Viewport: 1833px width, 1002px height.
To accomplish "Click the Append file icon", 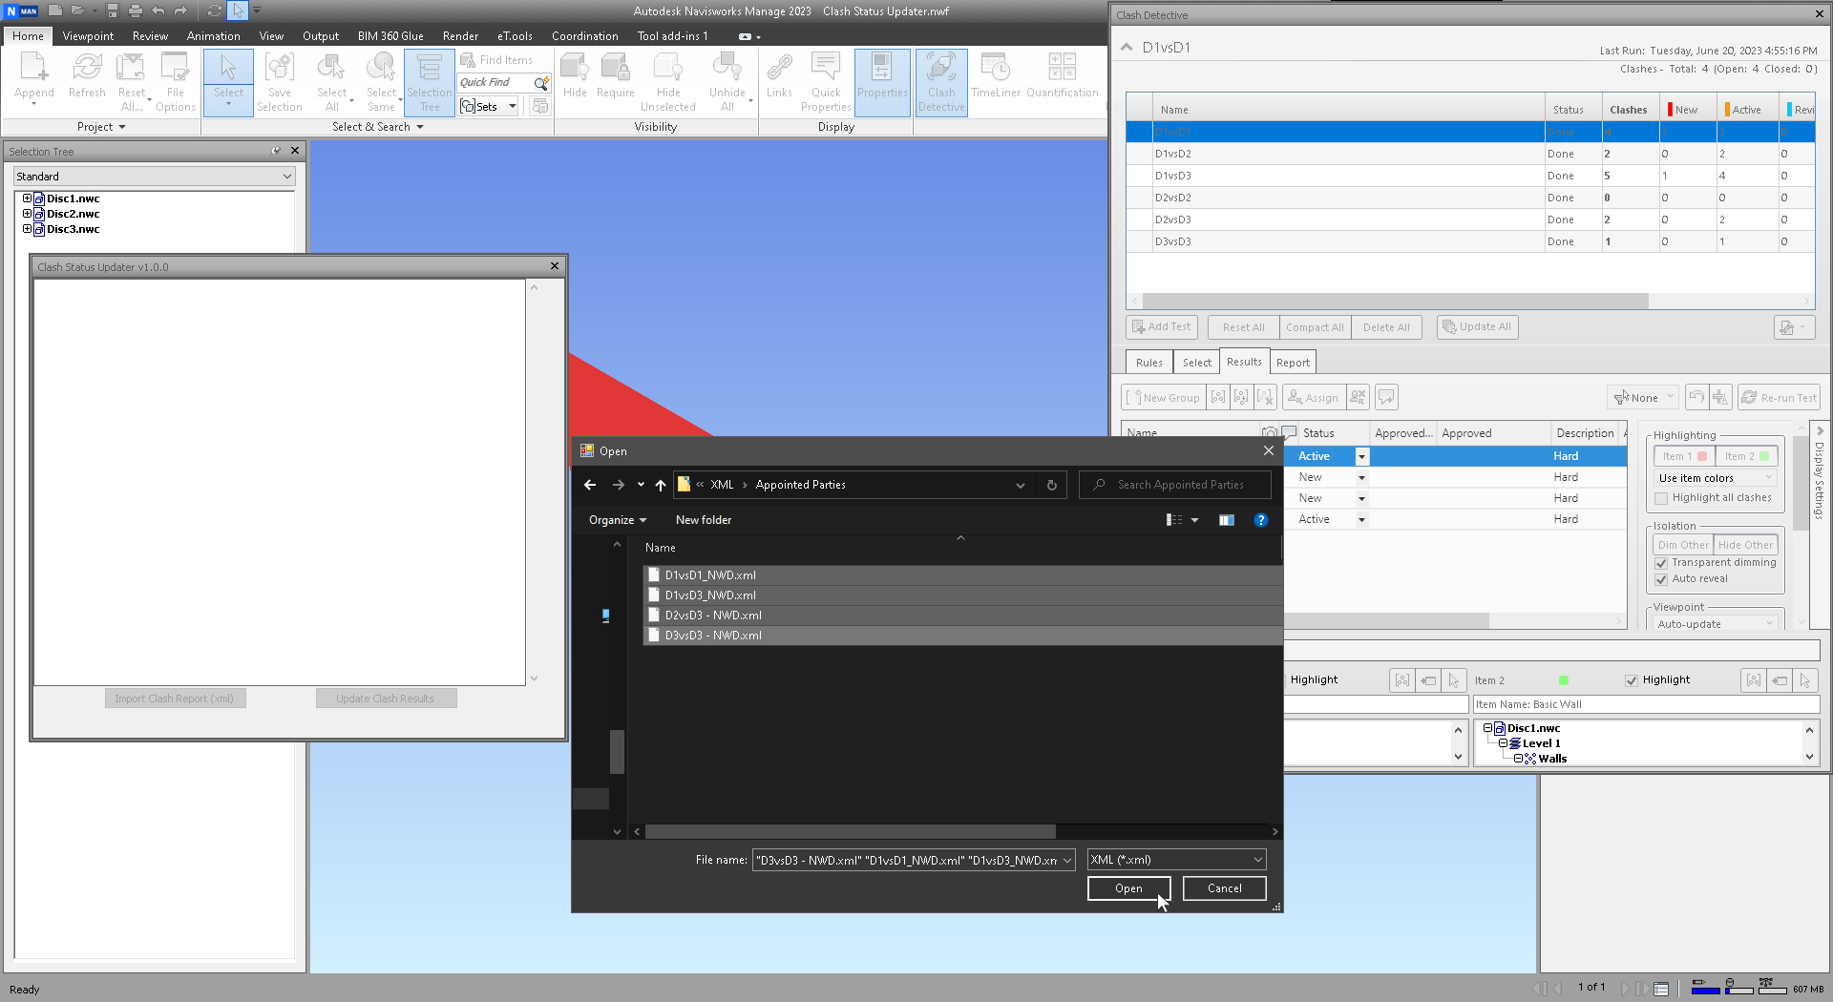I will pos(33,76).
